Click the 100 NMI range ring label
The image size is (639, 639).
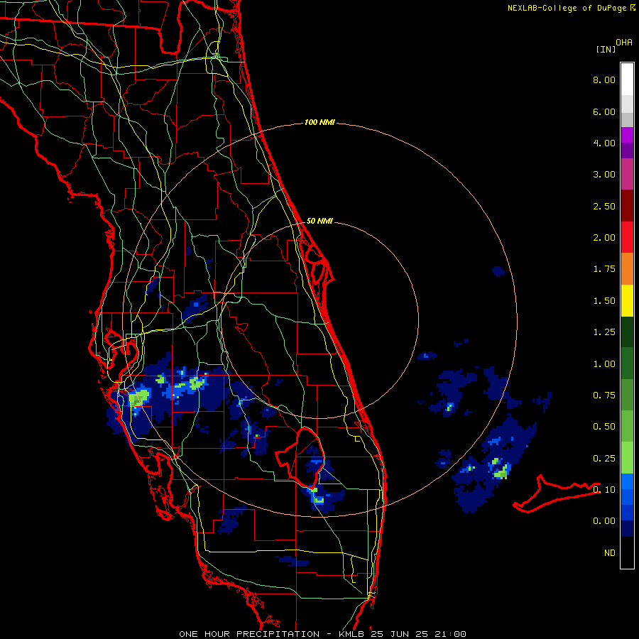[319, 122]
